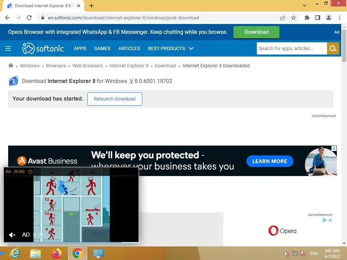This screenshot has height=260, width=347.
Task: Open the Softonic hamburger menu
Action: (x=8, y=48)
